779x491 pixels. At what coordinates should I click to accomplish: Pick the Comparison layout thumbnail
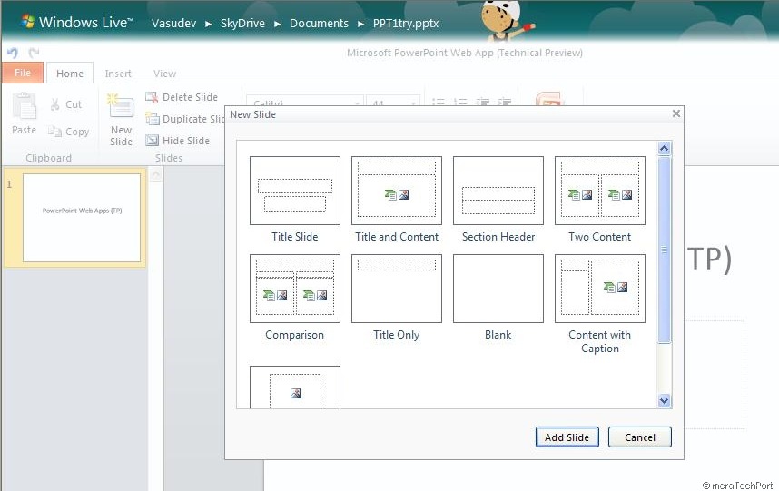point(294,289)
